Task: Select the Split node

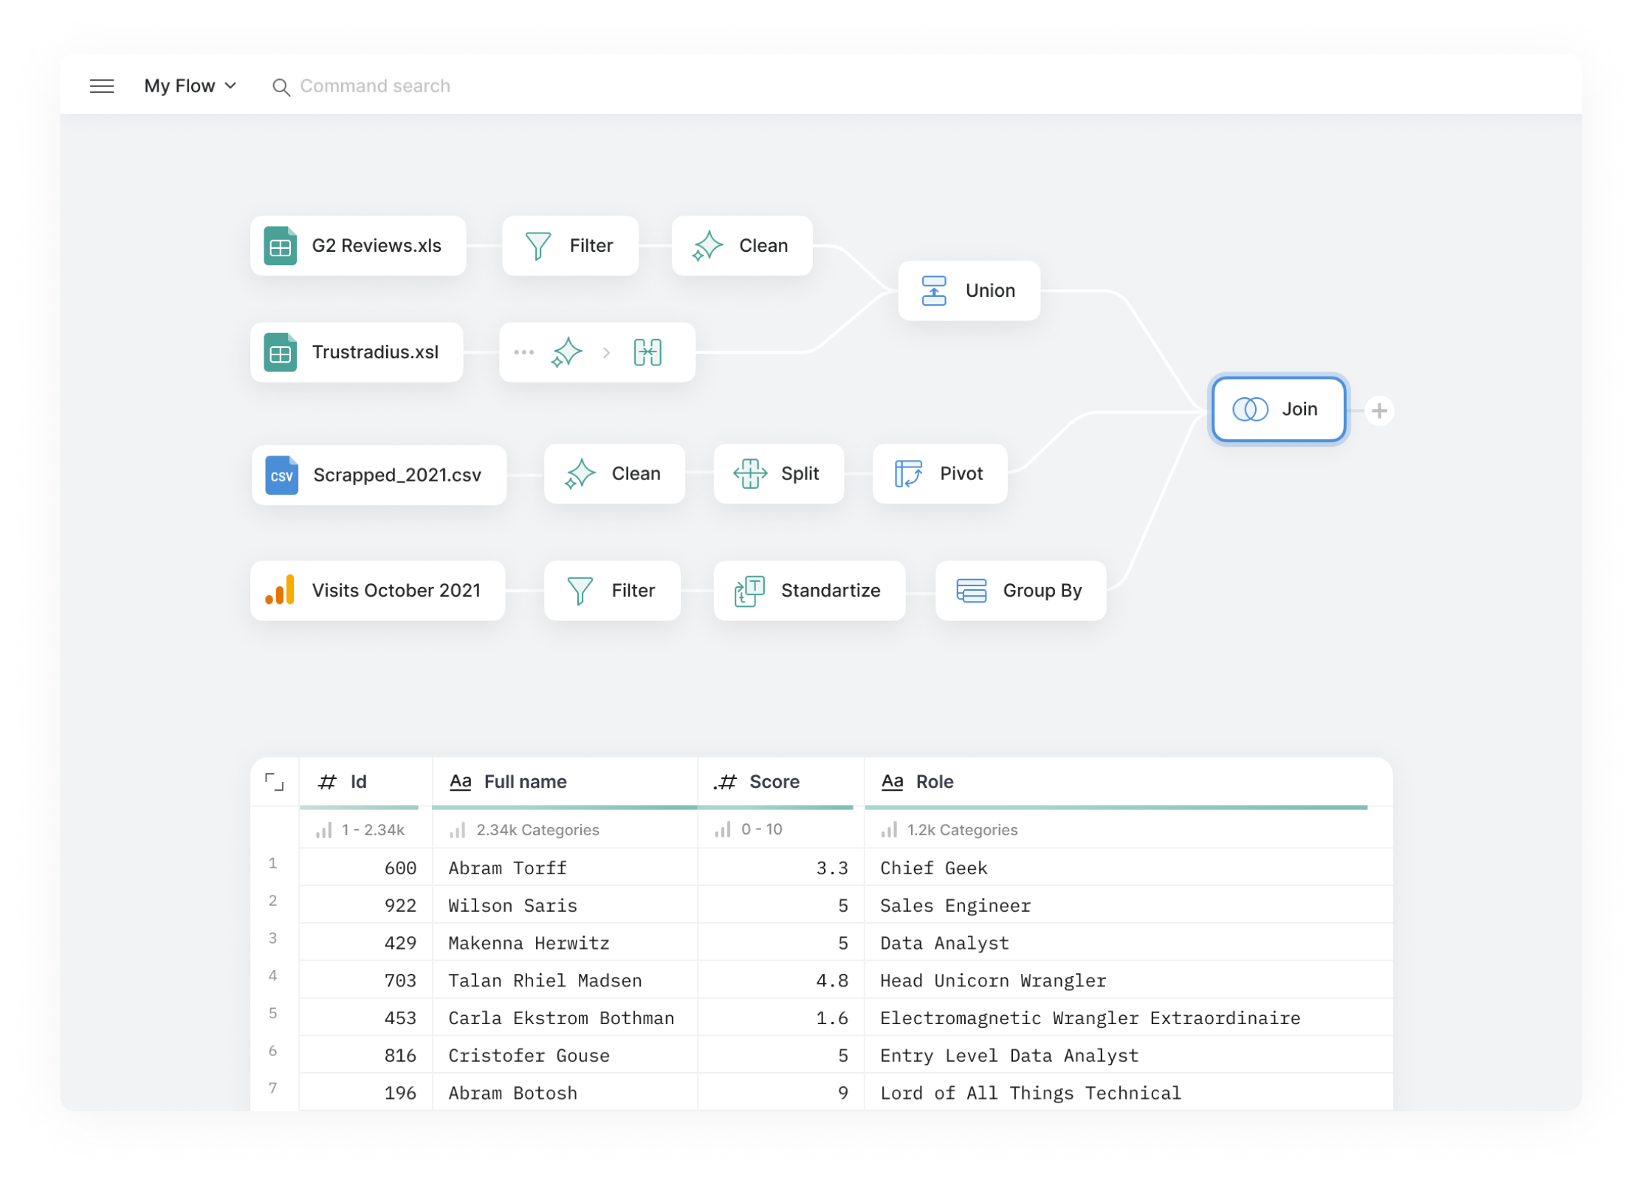Action: tap(778, 474)
